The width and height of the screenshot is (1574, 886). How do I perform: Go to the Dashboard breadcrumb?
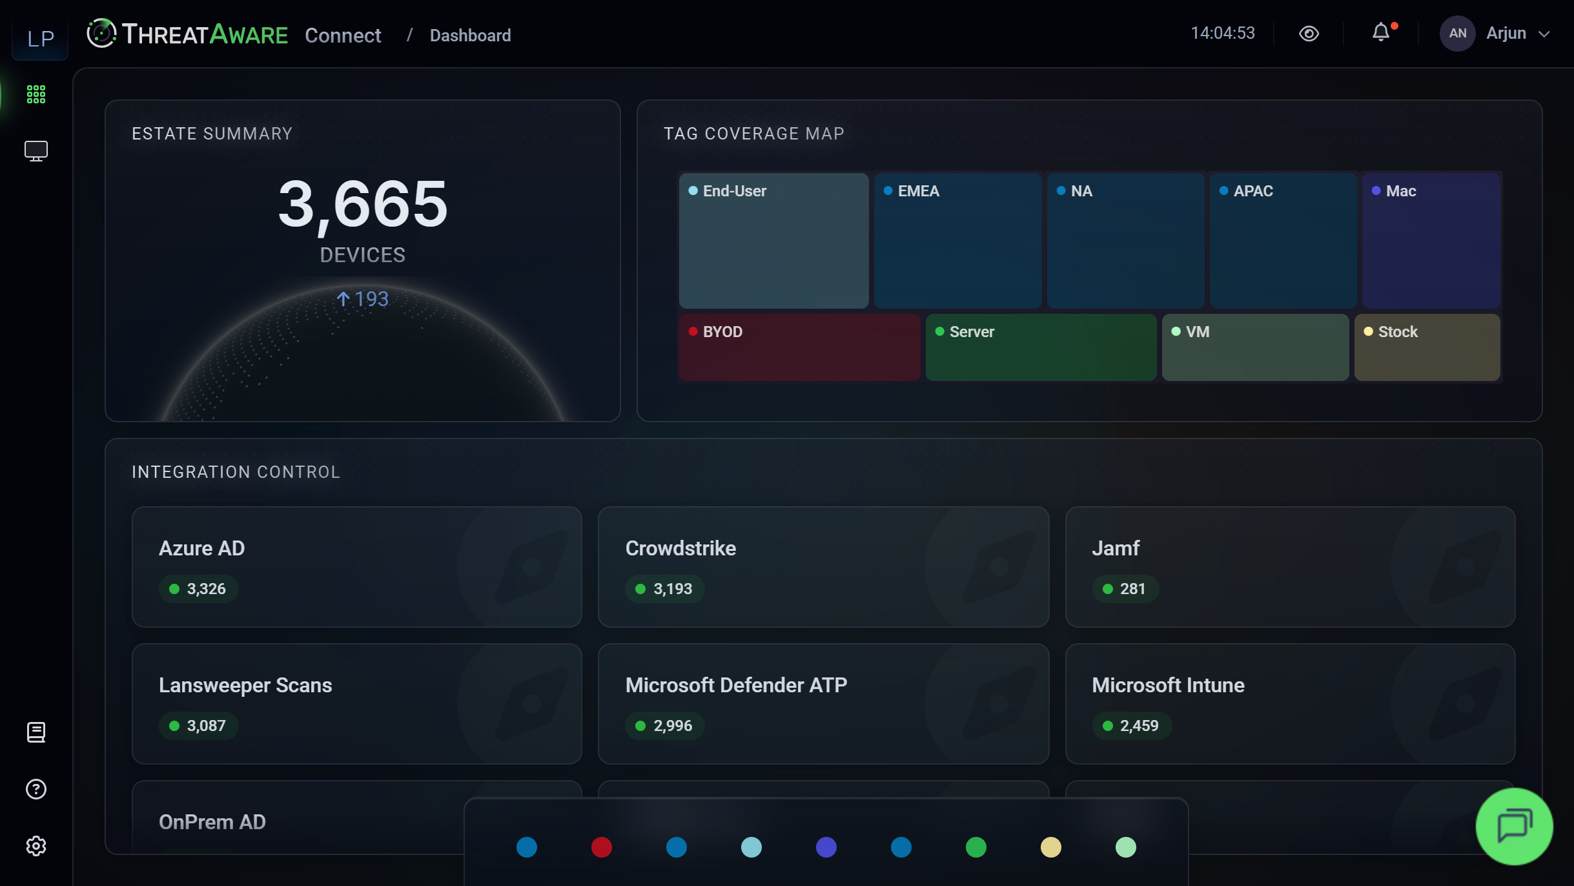[x=470, y=36]
